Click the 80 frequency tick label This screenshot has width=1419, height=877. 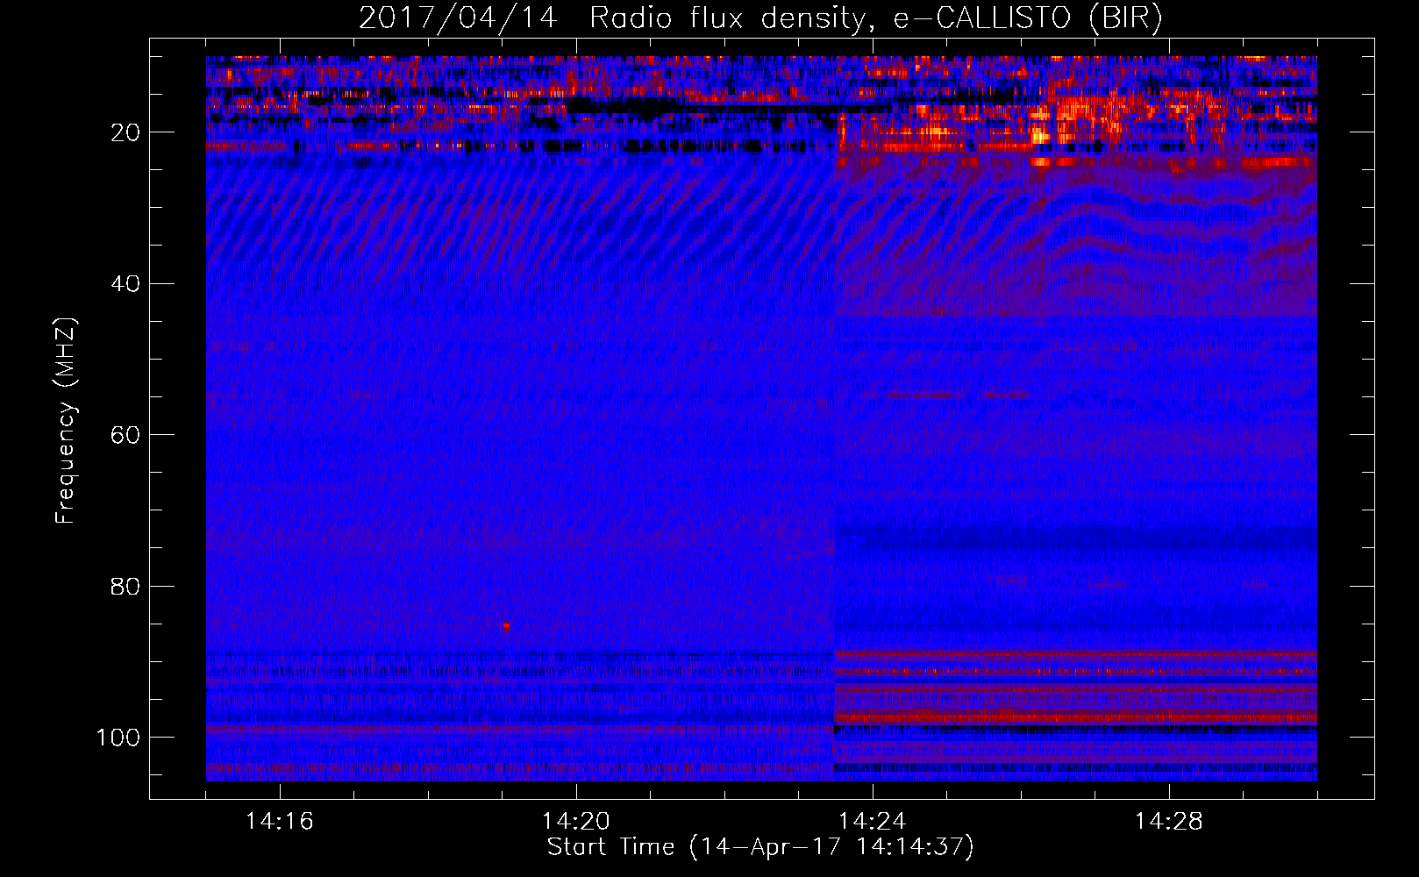[x=125, y=586]
